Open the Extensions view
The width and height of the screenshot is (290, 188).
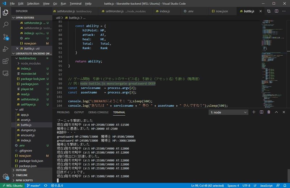point(6,61)
